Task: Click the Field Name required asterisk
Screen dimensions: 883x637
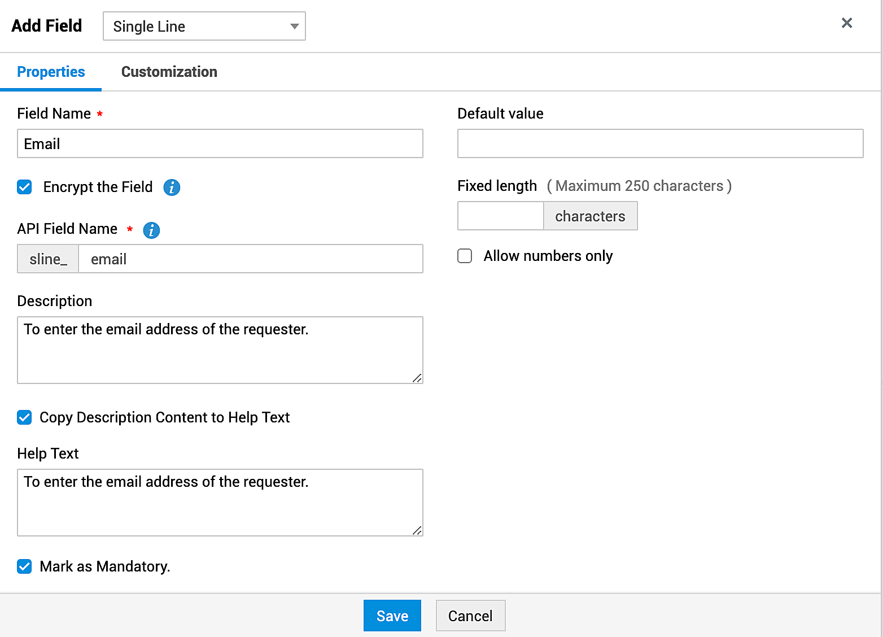Action: [99, 114]
